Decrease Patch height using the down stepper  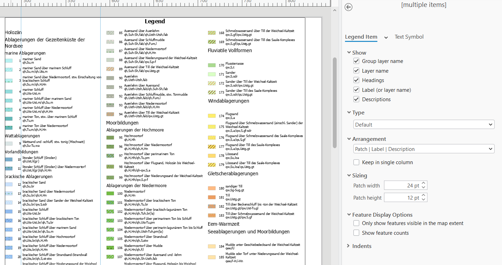pos(423,199)
